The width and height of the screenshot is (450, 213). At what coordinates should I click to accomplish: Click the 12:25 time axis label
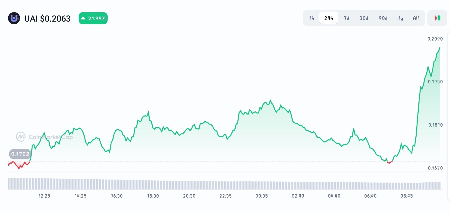tap(44, 196)
